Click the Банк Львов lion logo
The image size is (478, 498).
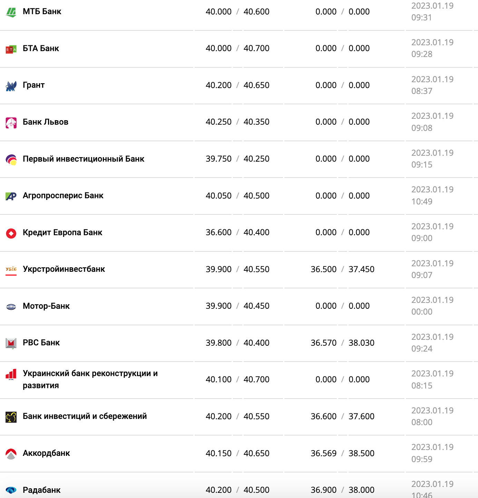point(11,123)
